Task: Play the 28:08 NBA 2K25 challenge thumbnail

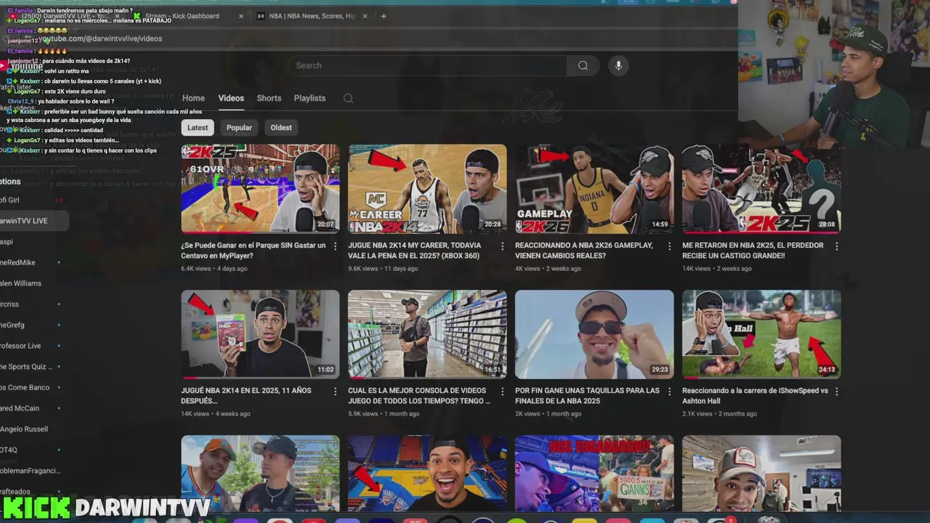Action: coord(761,189)
